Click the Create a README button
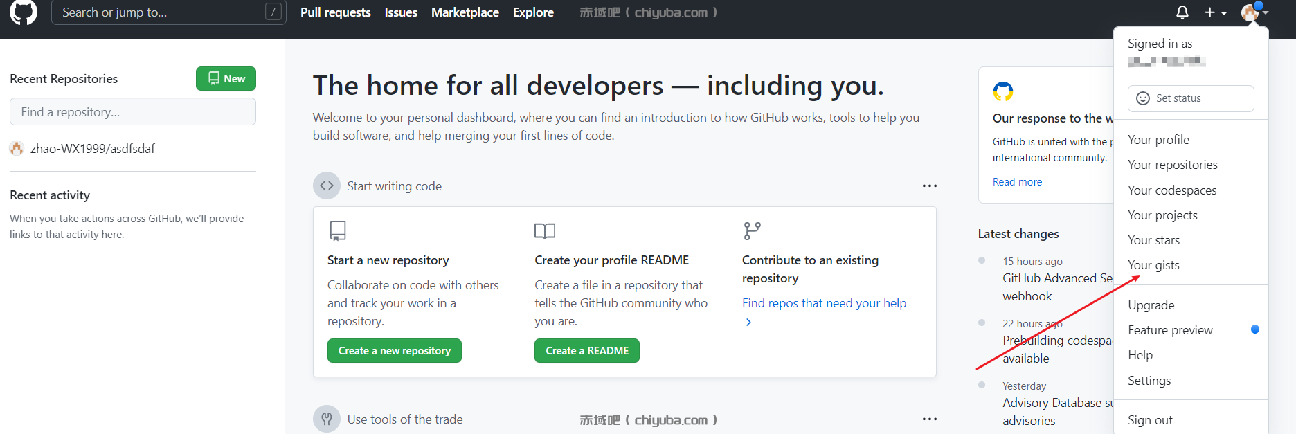This screenshot has width=1296, height=434. [587, 350]
